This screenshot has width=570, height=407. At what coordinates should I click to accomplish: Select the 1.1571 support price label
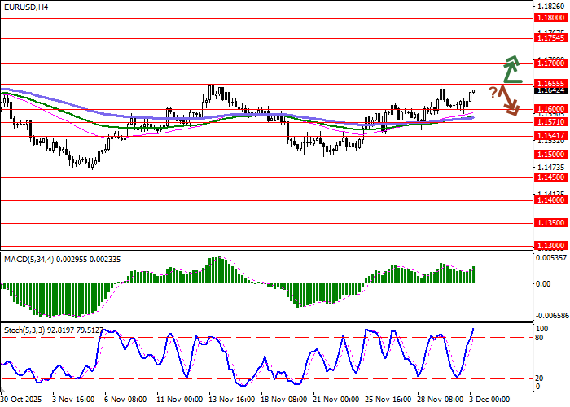(x=550, y=121)
